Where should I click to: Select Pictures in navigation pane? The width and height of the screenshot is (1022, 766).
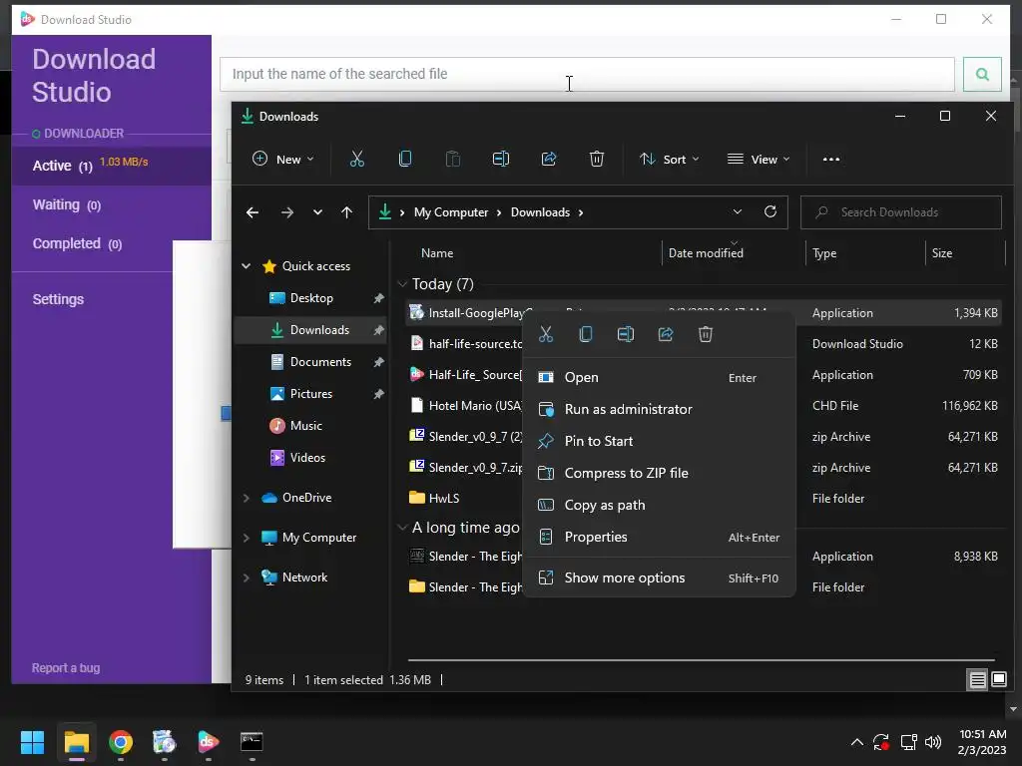[x=311, y=393]
